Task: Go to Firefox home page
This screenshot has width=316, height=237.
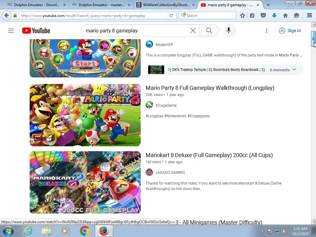Action: 285,15
